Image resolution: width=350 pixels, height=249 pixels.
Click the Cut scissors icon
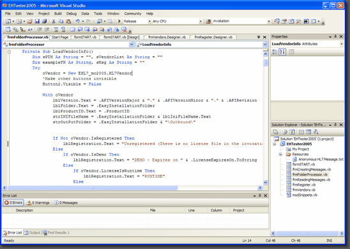coord(54,21)
